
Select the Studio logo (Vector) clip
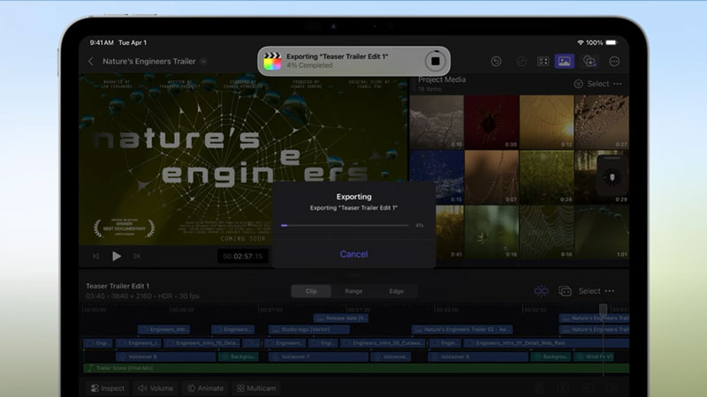[308, 329]
